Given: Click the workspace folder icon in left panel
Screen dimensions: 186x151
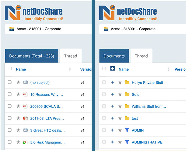Looking at the screenshot, I should coord(12,29).
